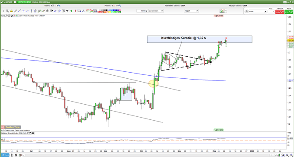
Task: Choose the diagonal trend line tool
Action: [x=19, y=11]
